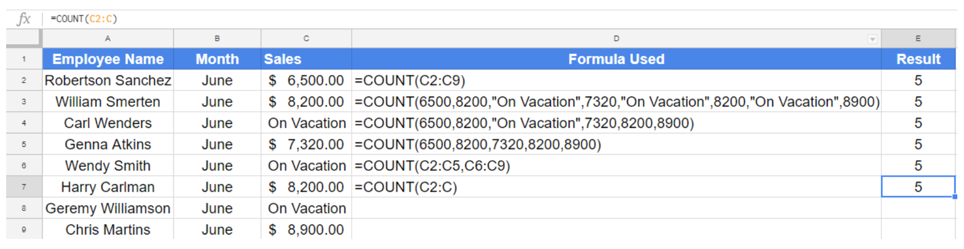The width and height of the screenshot is (964, 249).
Task: Click the Sales header cell
Action: point(306,59)
